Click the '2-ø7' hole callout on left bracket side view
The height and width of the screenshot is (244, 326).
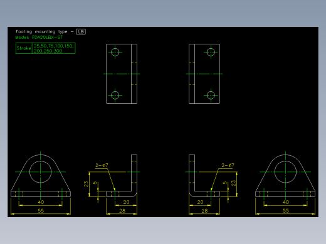[x=102, y=165]
